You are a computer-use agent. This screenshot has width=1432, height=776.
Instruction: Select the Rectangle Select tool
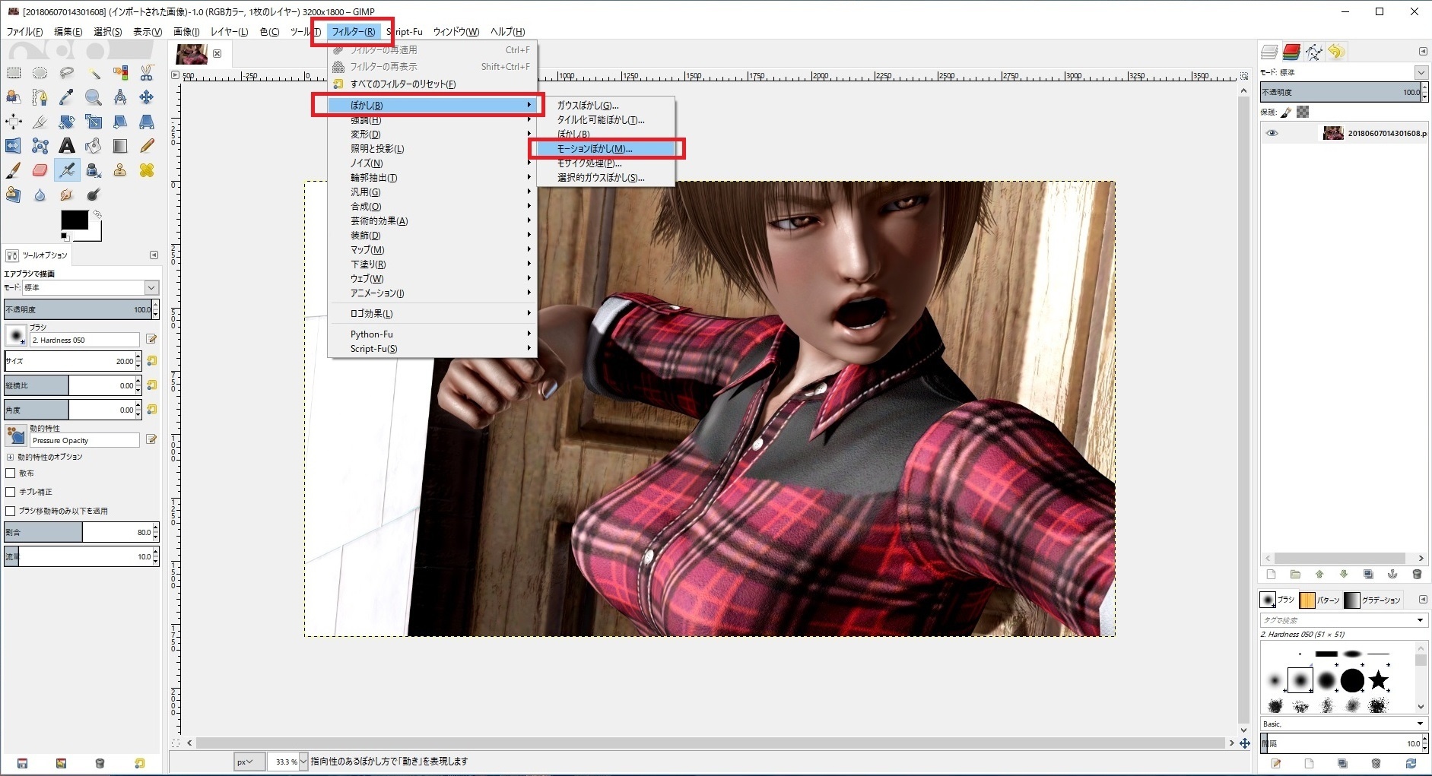point(14,73)
